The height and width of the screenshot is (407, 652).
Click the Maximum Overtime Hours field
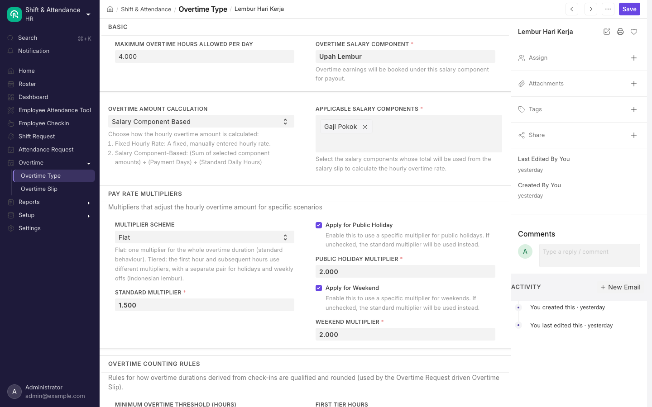(x=205, y=57)
